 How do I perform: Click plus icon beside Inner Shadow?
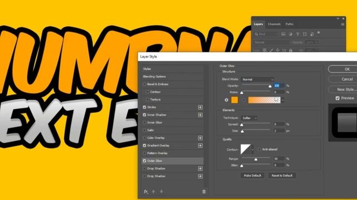(200, 115)
